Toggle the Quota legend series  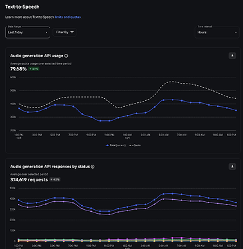(x=135, y=145)
